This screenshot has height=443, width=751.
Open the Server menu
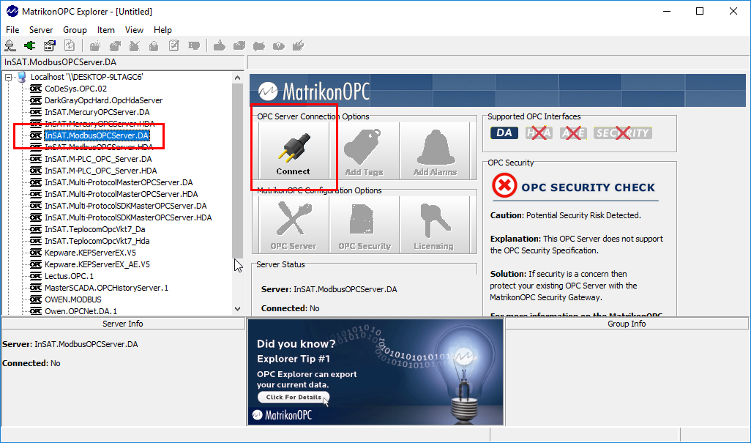[x=41, y=30]
